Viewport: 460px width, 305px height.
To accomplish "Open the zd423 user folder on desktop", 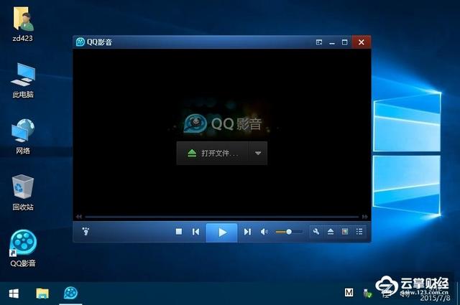I will click(23, 24).
